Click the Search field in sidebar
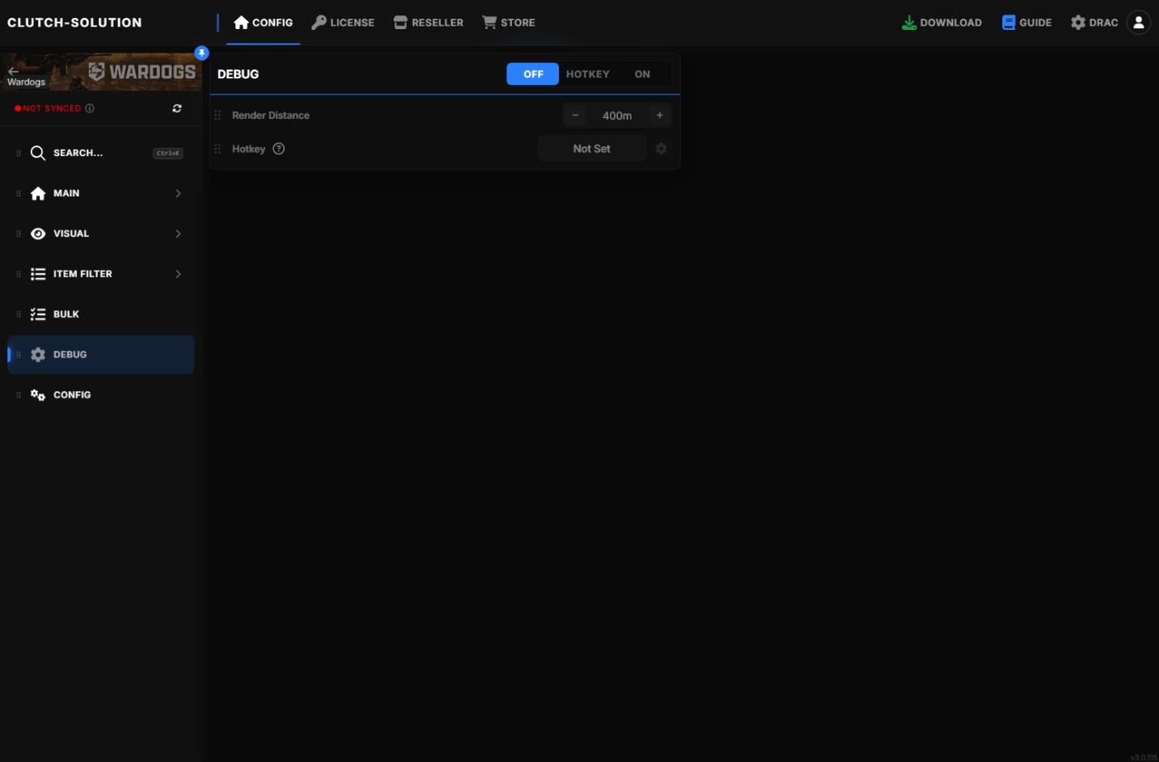The width and height of the screenshot is (1159, 762). tap(100, 153)
